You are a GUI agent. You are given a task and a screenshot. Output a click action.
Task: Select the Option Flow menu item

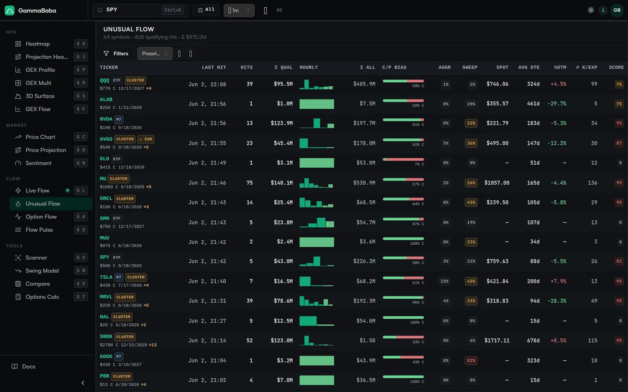pos(51,217)
